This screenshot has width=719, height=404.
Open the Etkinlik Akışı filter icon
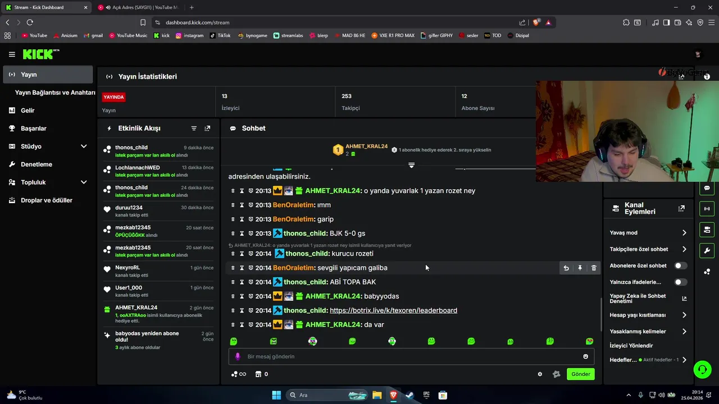point(194,128)
